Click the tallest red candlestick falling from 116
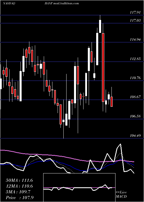144x202 pixels. point(103,68)
